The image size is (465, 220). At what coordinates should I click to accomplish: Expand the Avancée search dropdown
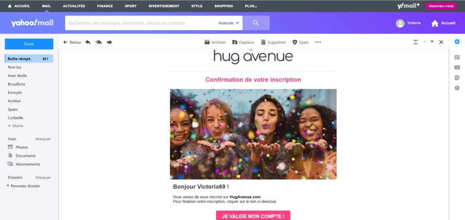pos(229,23)
